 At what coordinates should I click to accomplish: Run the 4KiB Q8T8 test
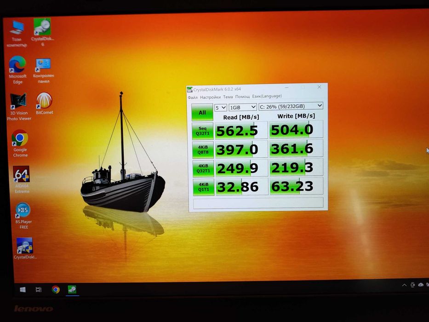tap(203, 150)
